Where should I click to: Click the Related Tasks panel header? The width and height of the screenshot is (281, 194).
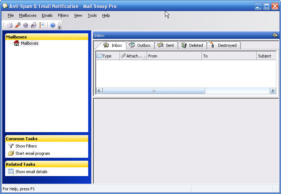[46, 164]
